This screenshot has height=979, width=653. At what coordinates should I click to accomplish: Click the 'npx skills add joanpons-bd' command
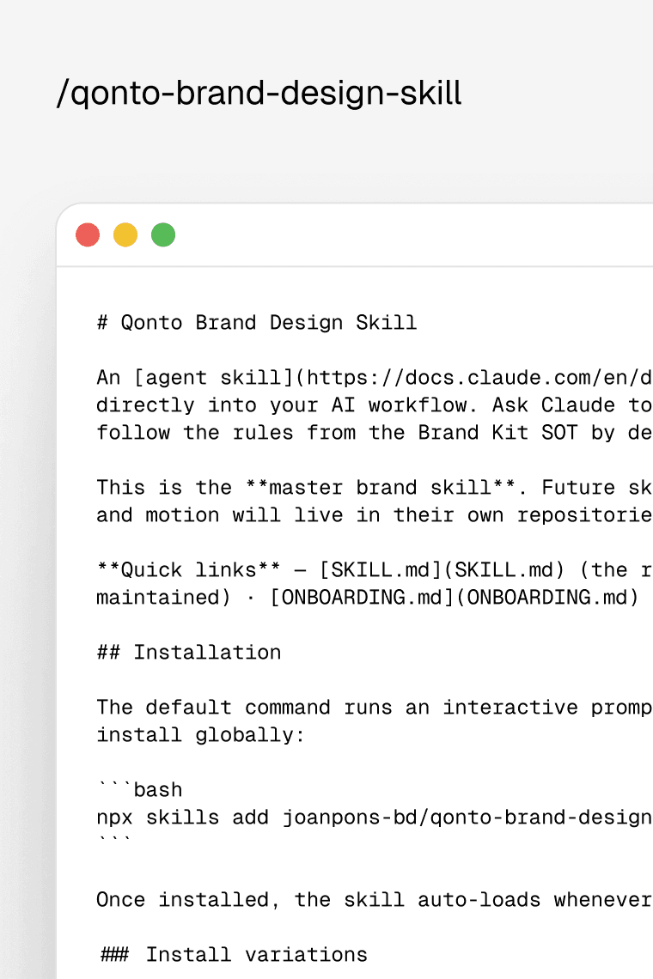375,818
